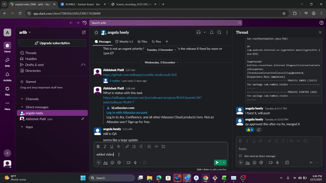Open 'Wednesday, 3 December' date dropdown
The height and width of the screenshot is (183, 326).
[x=161, y=63]
